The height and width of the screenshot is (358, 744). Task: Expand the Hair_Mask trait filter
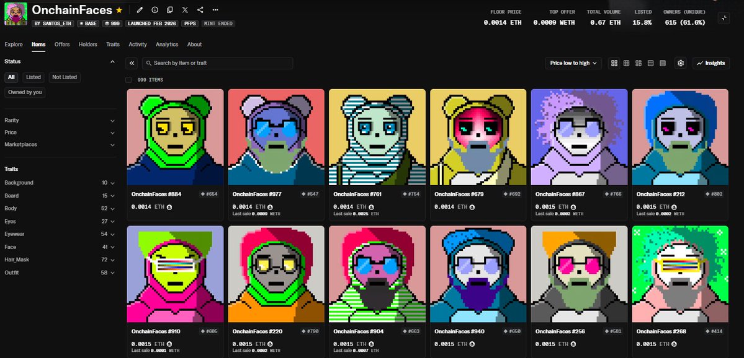coord(60,260)
